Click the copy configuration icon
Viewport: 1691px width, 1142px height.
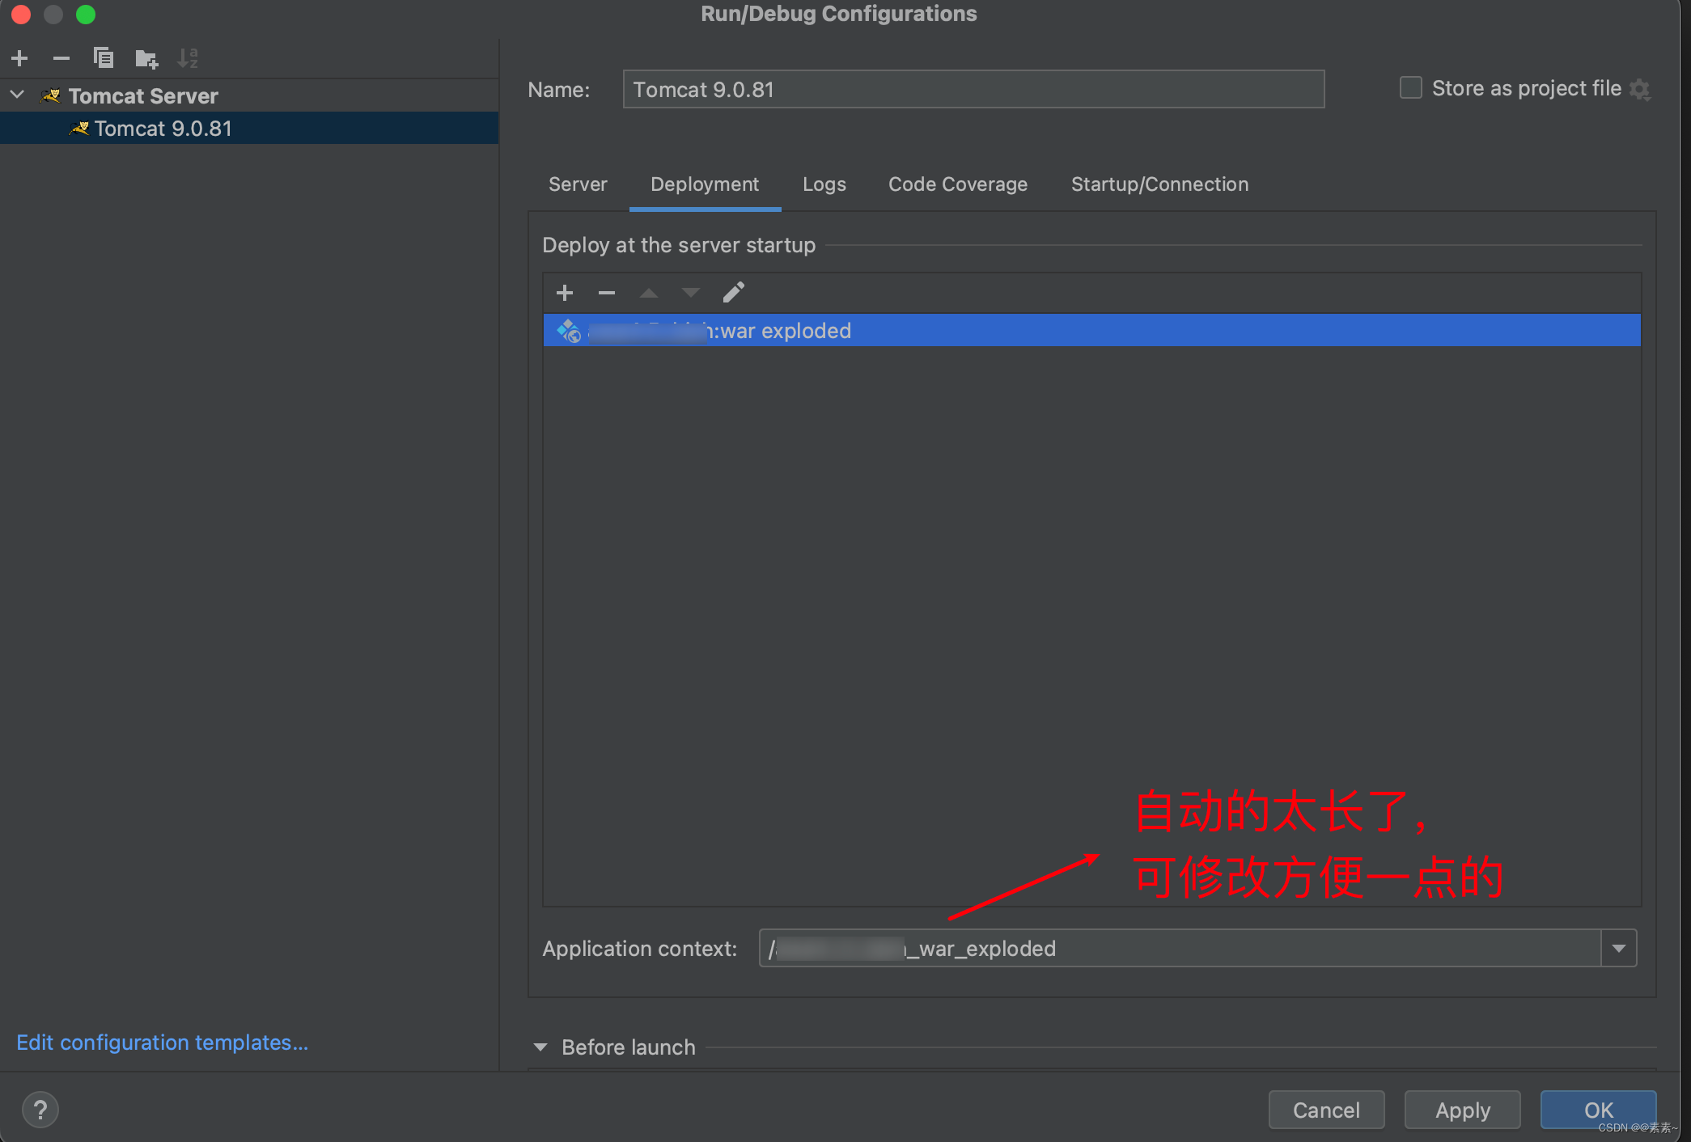(x=102, y=58)
